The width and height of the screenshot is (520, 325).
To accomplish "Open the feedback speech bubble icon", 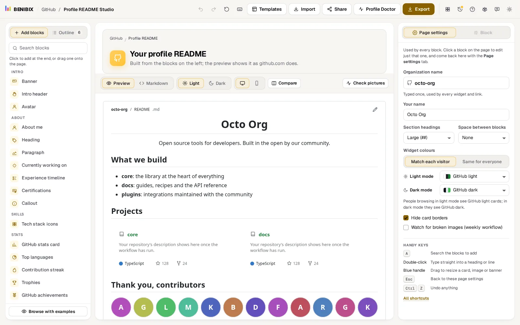I will (497, 9).
